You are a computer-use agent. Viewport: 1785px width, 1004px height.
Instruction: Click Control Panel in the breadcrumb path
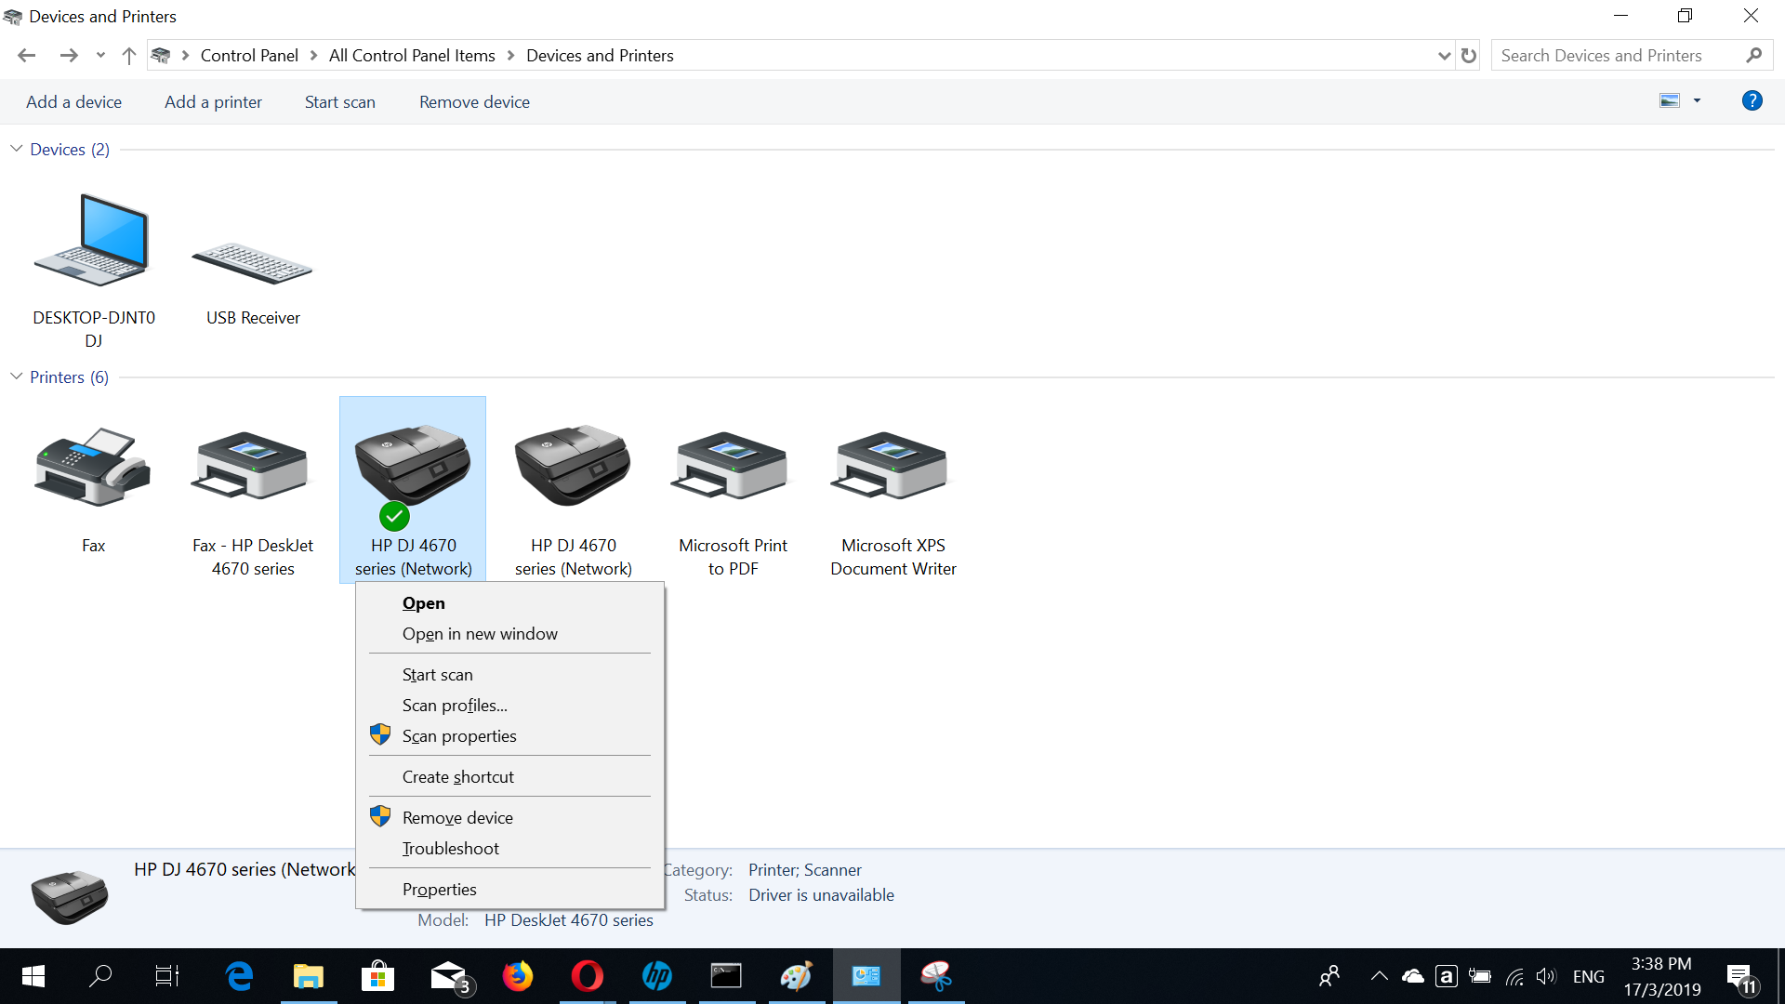pos(249,56)
